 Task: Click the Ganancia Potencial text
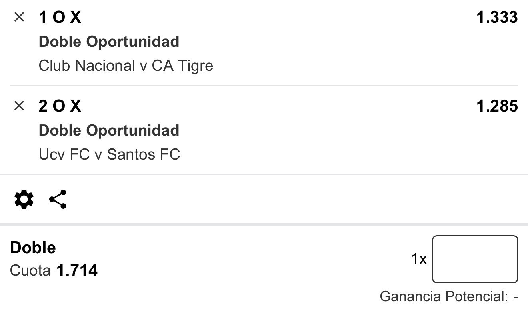[x=444, y=297]
